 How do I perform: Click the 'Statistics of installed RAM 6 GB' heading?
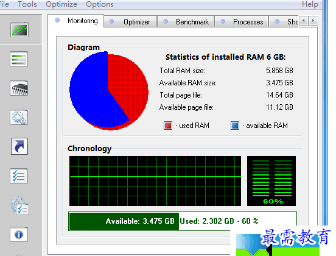225,57
